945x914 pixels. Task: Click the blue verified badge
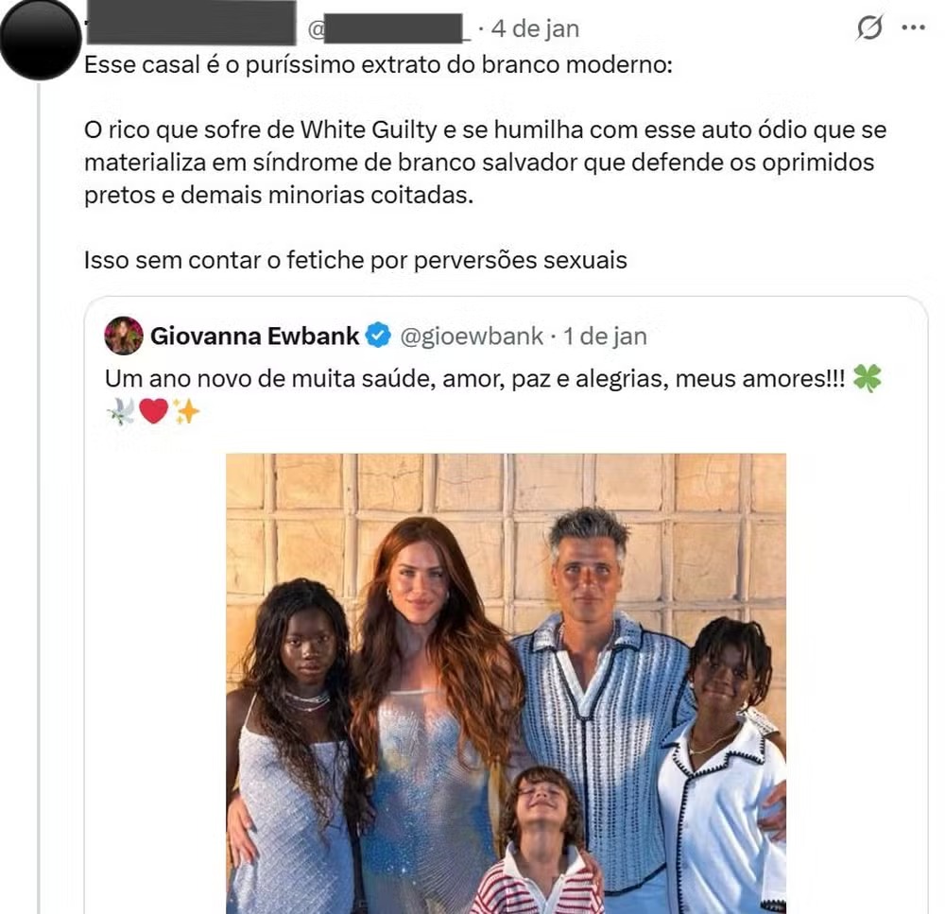pyautogui.click(x=379, y=336)
